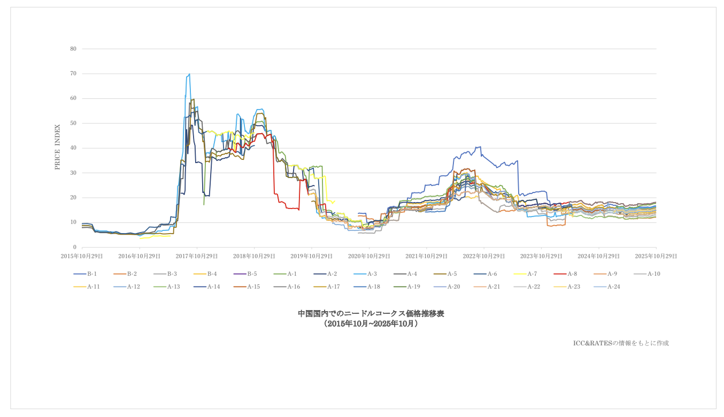Click the A-10 legend entry

point(646,274)
